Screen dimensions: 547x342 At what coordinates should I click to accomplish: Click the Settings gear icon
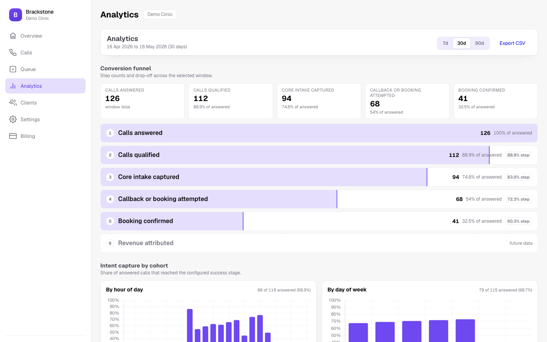coord(13,119)
